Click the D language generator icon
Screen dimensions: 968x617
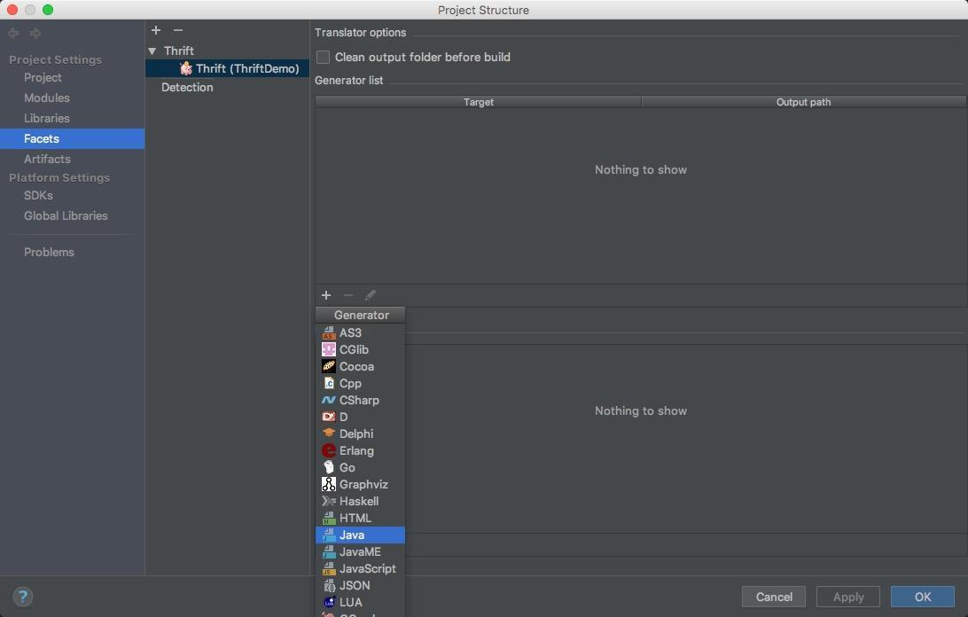coord(328,417)
